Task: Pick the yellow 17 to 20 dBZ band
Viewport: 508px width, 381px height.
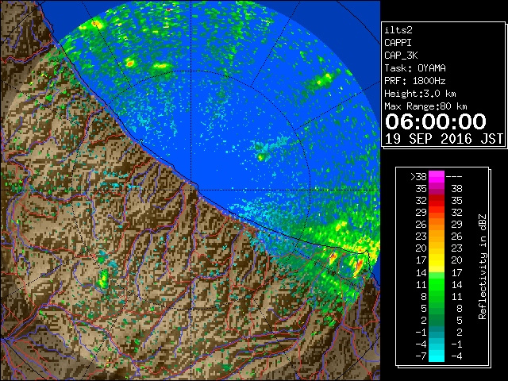Action: click(x=437, y=260)
